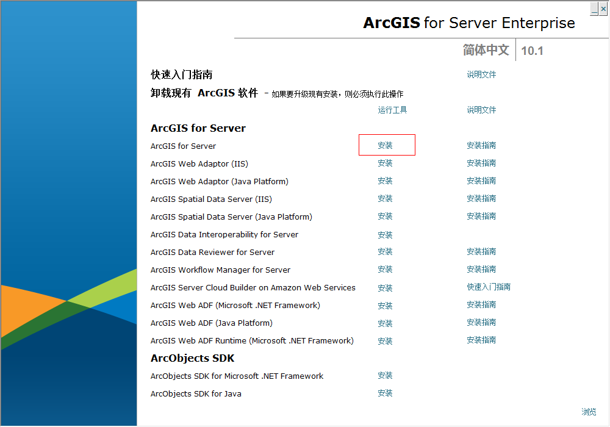Select the text "ArcGIS Spatial Data Server (IIS)"
Viewport: 610px width, 427px height.
point(211,199)
